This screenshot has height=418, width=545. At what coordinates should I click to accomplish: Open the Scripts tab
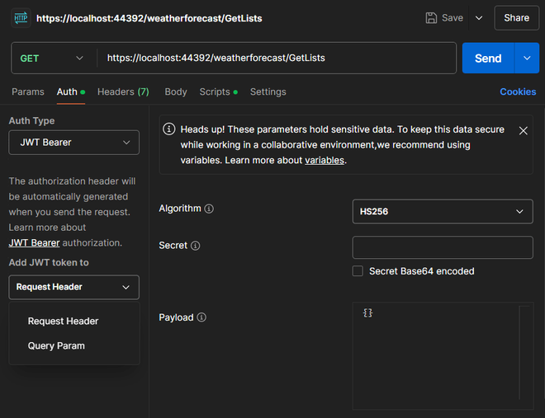pyautogui.click(x=218, y=92)
